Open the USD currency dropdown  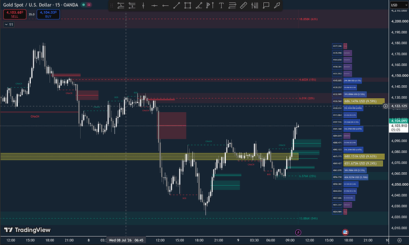[x=399, y=5]
